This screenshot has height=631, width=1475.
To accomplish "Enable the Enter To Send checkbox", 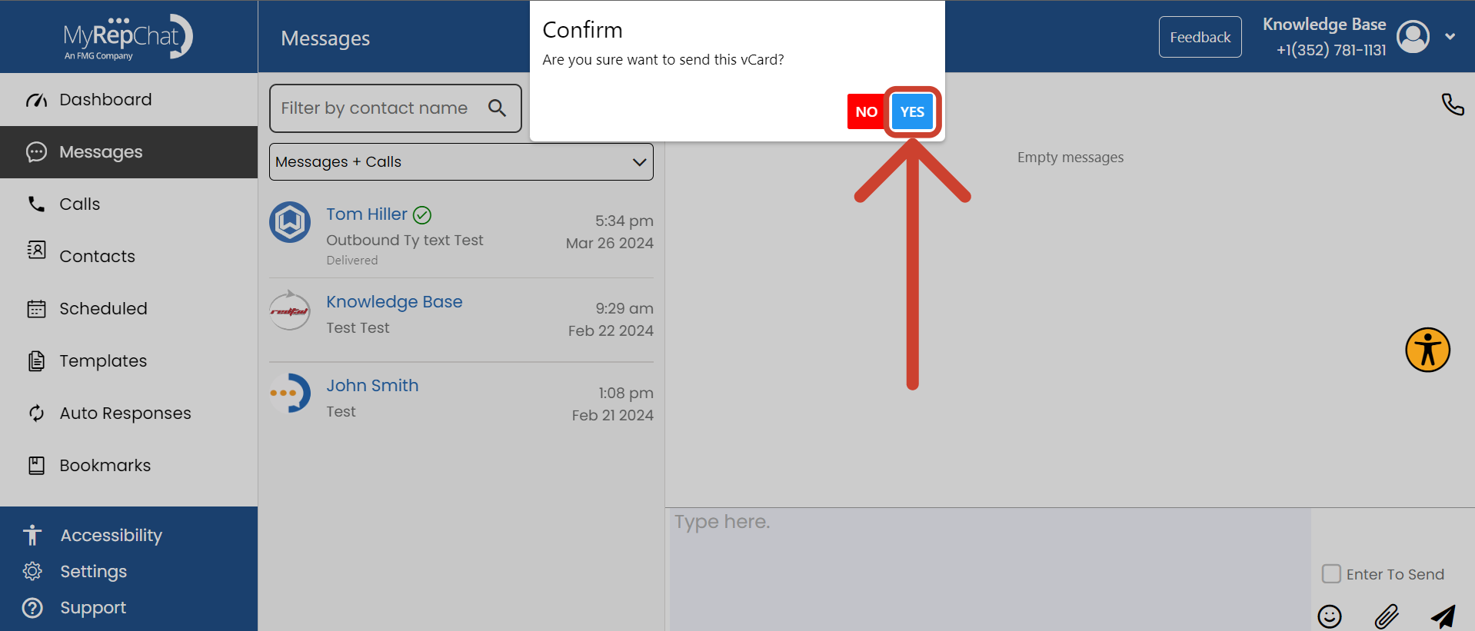I will click(x=1331, y=574).
